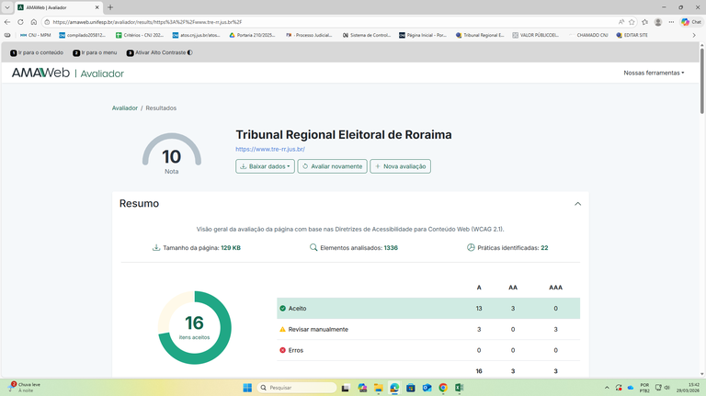This screenshot has width=706, height=396.
Task: Click the Avaliador breadcrumb link
Action: click(x=124, y=107)
